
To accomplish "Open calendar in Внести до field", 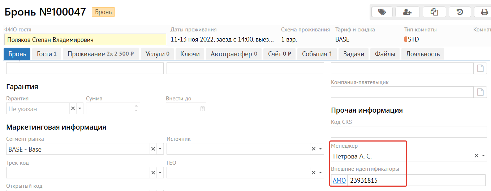I will [202, 108].
